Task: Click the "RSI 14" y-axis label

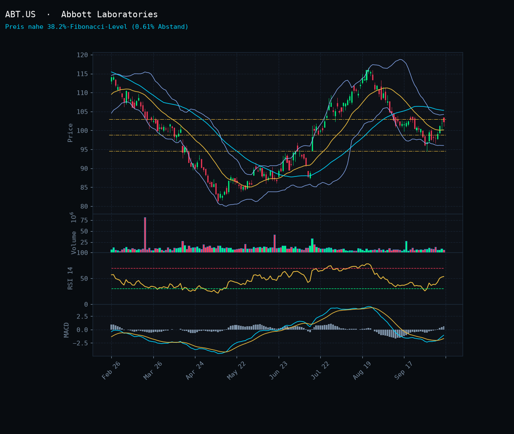Action: tap(71, 278)
